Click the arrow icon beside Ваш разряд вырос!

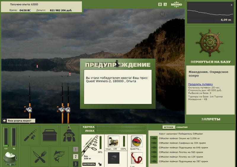point(4,121)
